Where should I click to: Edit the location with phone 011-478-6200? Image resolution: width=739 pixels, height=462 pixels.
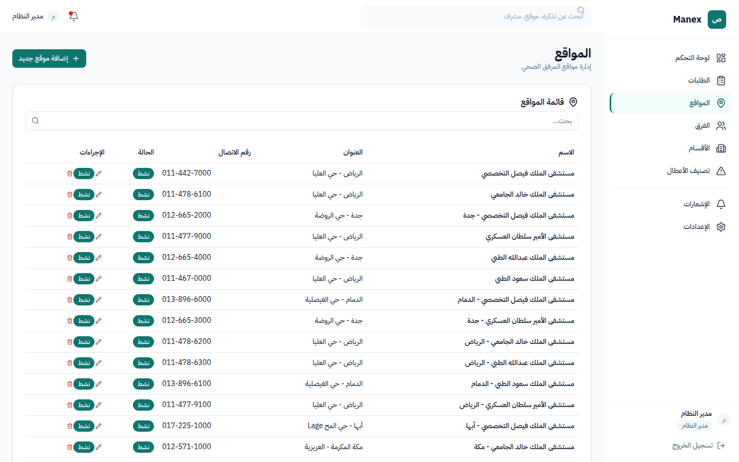pyautogui.click(x=99, y=342)
